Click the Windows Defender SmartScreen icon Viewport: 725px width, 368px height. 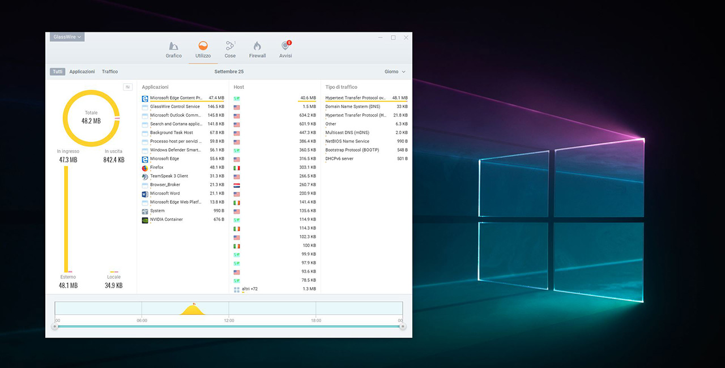pyautogui.click(x=145, y=150)
